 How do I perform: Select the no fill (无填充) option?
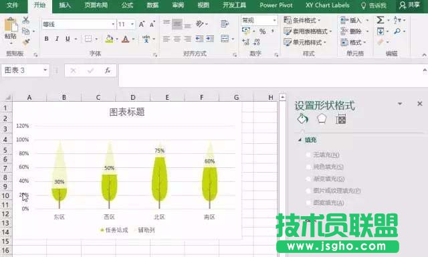[x=323, y=155]
